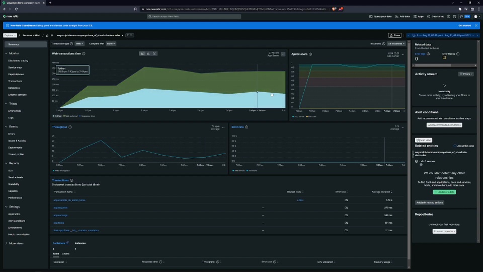This screenshot has height=272, width=483.
Task: Sort by Average duration column
Action: coord(382,192)
